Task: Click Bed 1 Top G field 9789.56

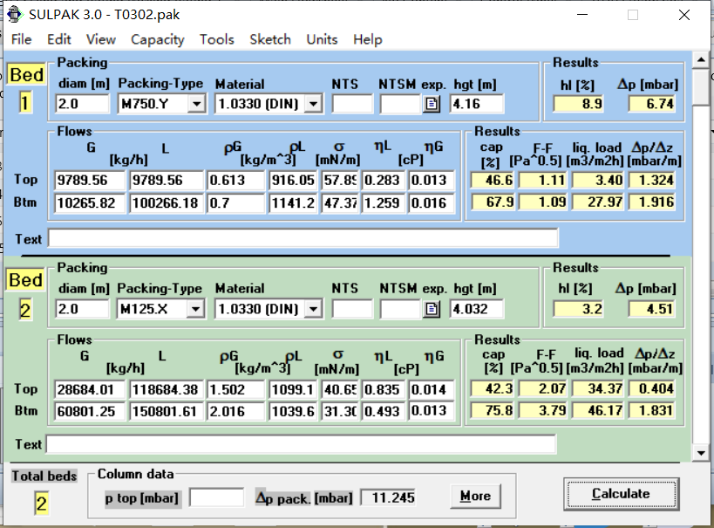Action: tap(90, 180)
